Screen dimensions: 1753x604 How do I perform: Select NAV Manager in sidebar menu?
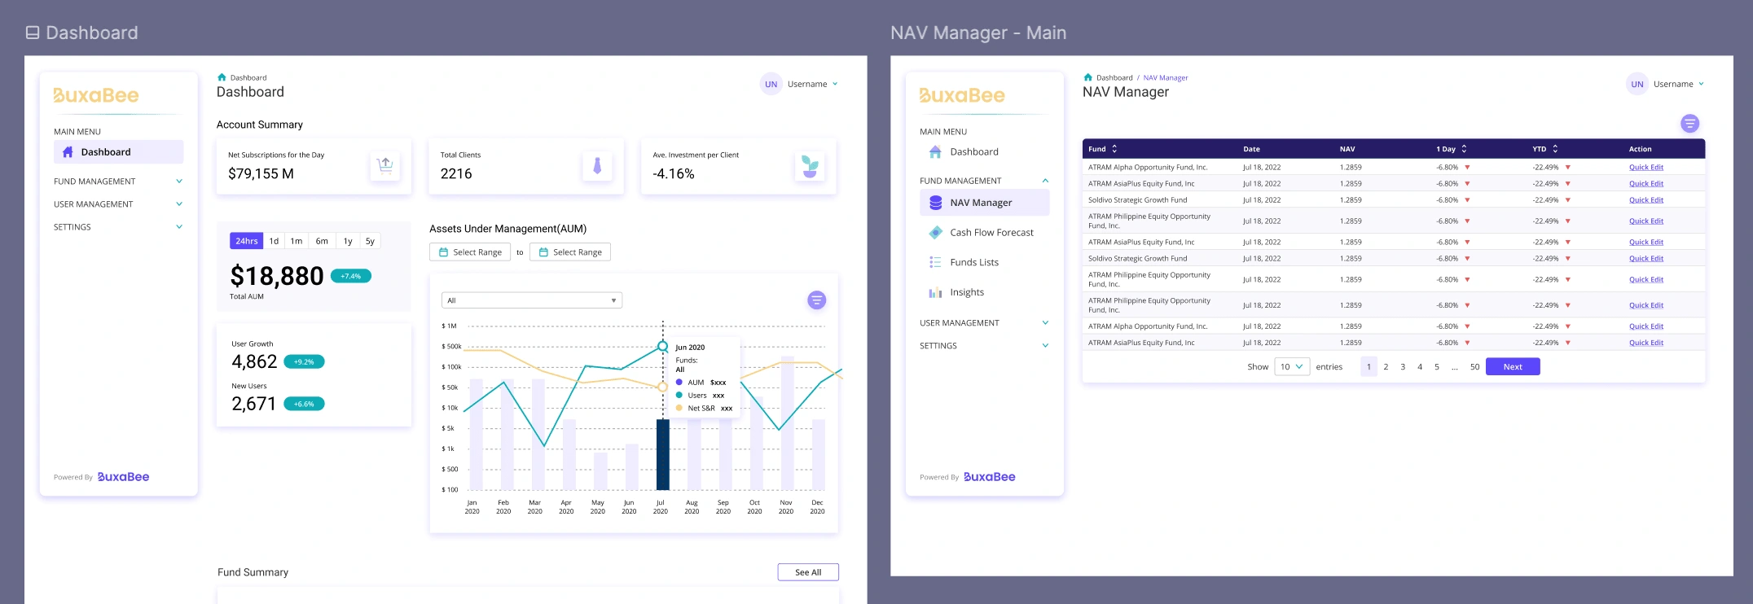984,203
